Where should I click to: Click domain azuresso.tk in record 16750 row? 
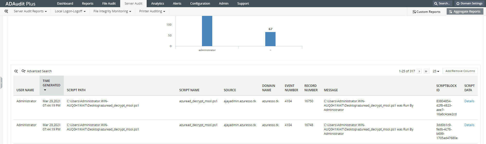tap(270, 101)
